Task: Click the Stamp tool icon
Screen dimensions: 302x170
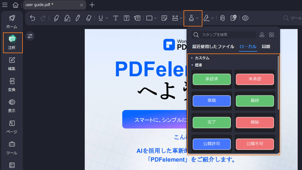Action: 191,18
